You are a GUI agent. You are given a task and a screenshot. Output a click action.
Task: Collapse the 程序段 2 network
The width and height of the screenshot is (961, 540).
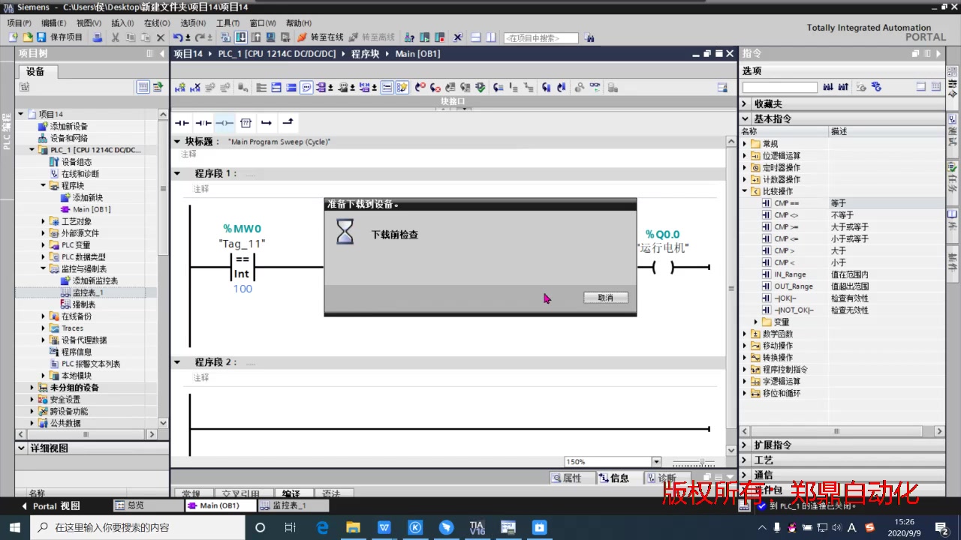coord(178,362)
